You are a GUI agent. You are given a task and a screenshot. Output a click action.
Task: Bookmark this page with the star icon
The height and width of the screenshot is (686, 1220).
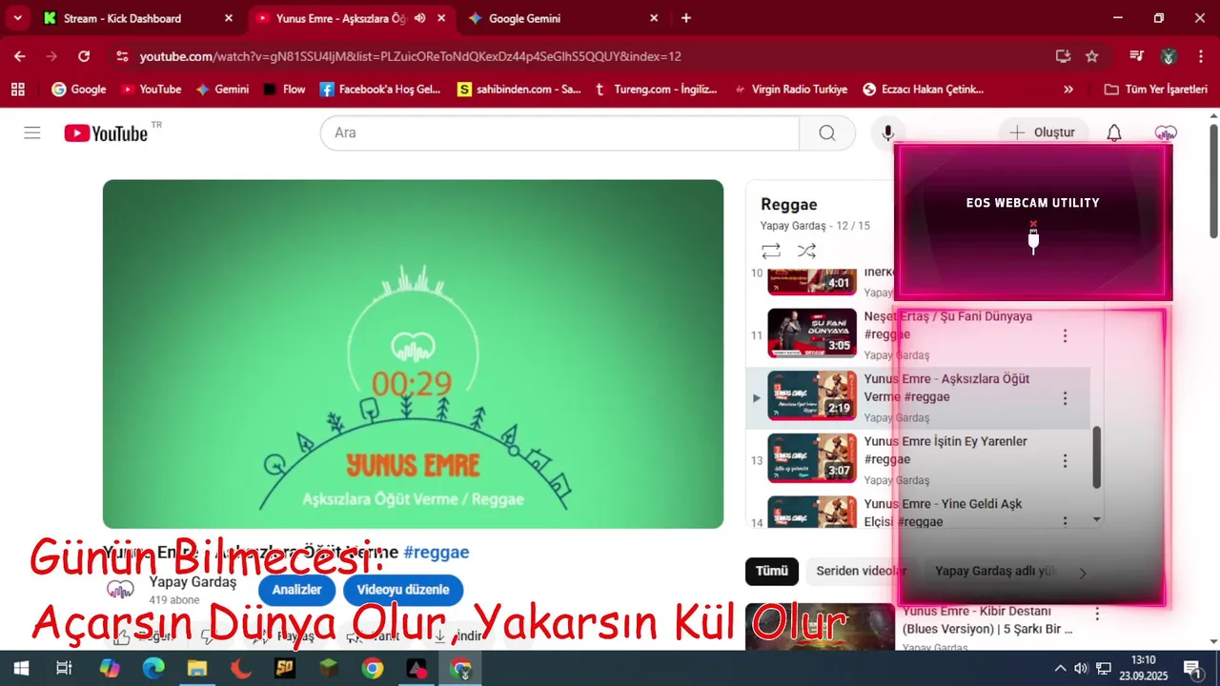pyautogui.click(x=1091, y=56)
